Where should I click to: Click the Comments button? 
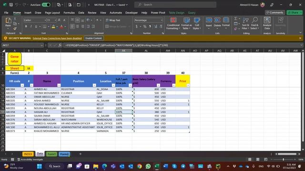pos(275,12)
